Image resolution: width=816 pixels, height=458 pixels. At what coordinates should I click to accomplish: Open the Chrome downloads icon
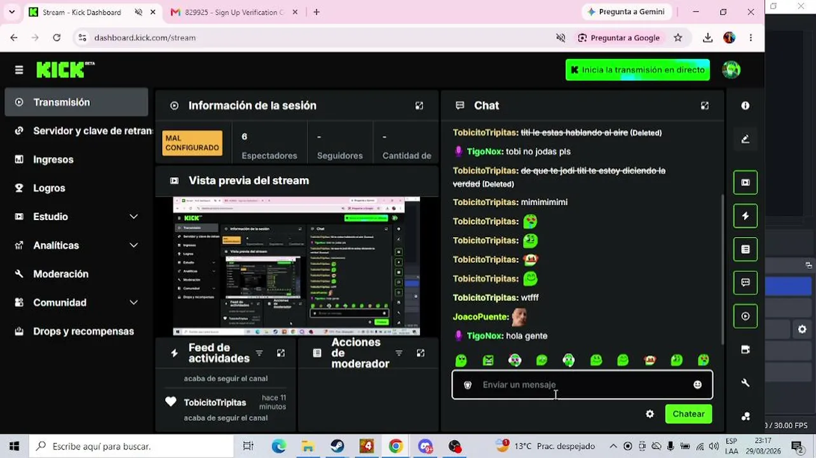(708, 38)
